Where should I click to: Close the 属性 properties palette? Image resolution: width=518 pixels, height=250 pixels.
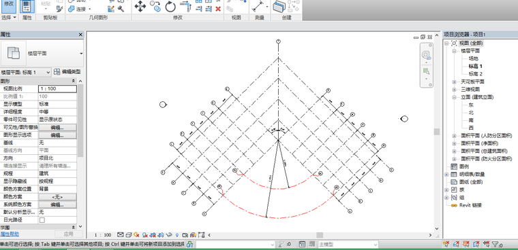click(80, 35)
